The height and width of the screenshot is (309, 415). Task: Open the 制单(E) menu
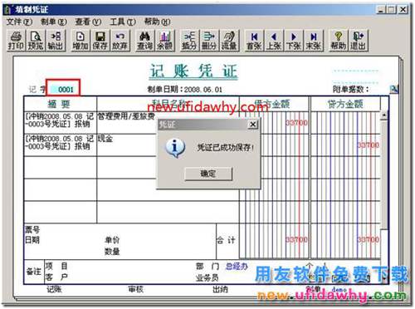[x=54, y=22]
